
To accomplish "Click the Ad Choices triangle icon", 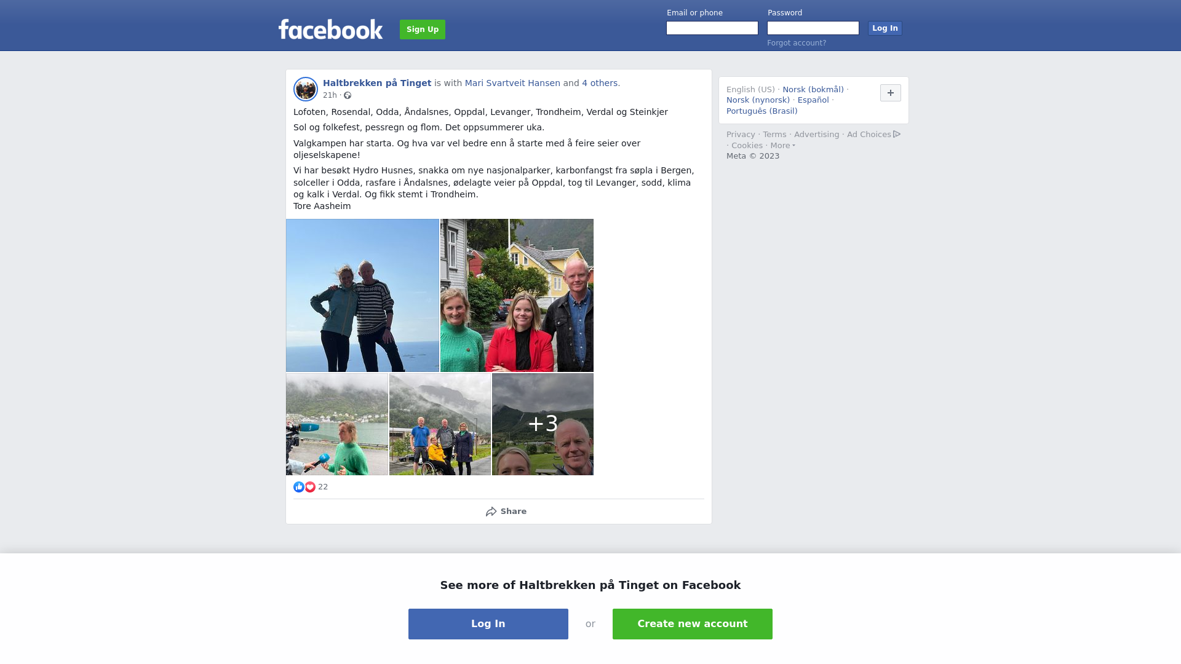I will point(897,134).
